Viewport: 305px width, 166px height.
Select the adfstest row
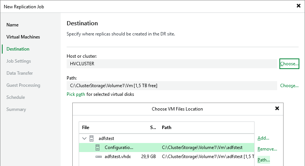point(166,138)
